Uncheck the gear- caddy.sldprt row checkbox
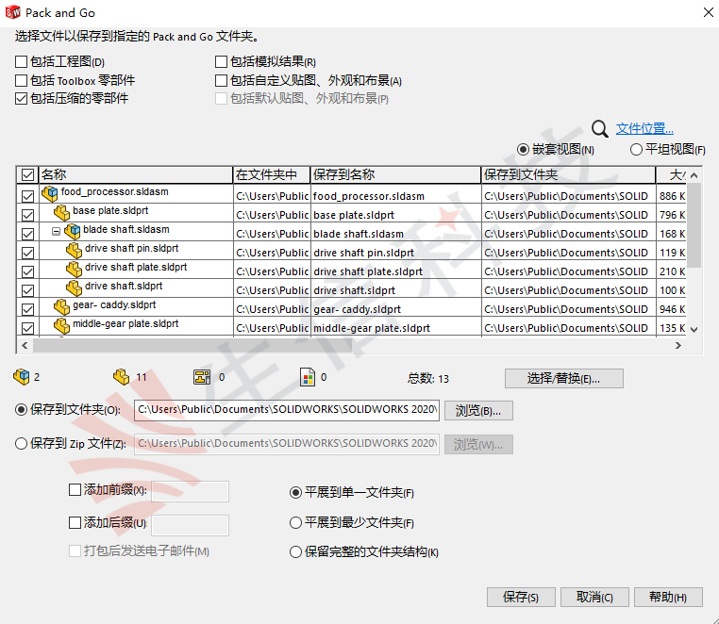Screen dimensions: 719x624 point(27,309)
